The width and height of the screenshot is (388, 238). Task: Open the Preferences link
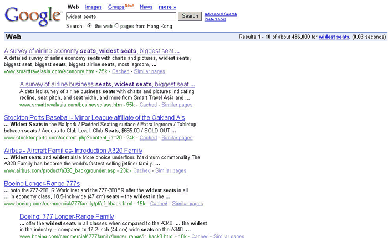point(215,19)
